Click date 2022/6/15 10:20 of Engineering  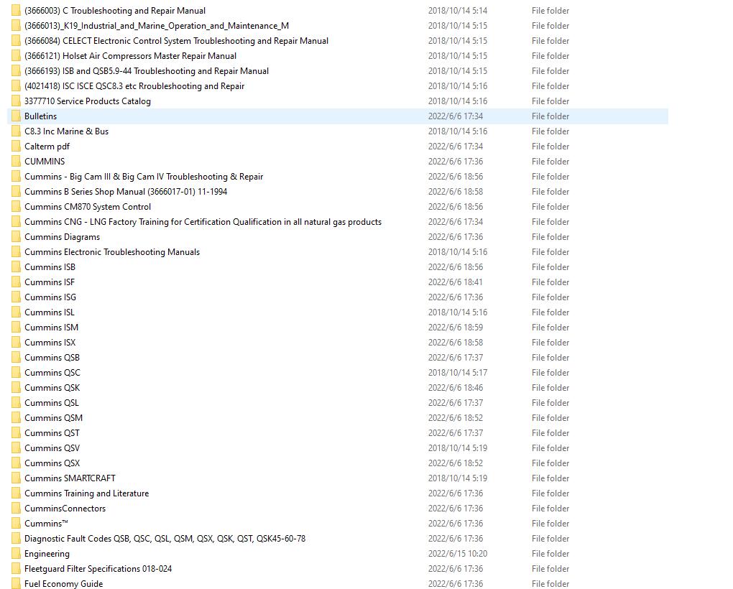[x=458, y=554]
